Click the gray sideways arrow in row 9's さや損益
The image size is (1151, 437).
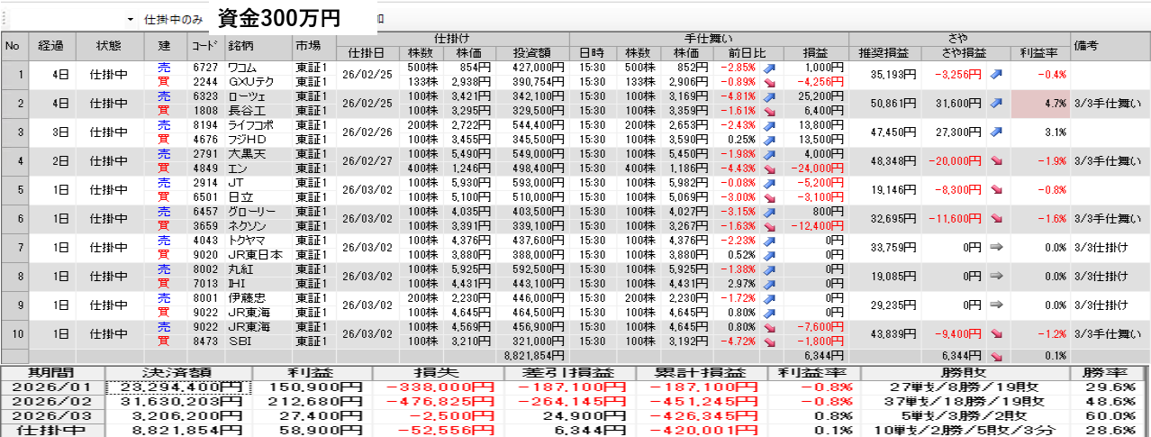(996, 305)
